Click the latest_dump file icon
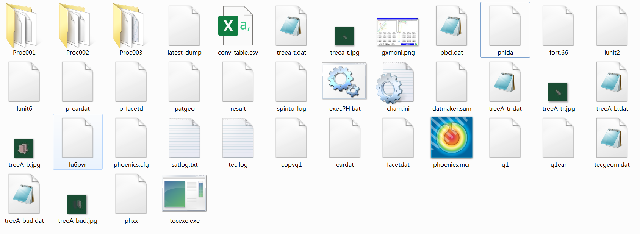The height and width of the screenshot is (234, 640). 184,27
